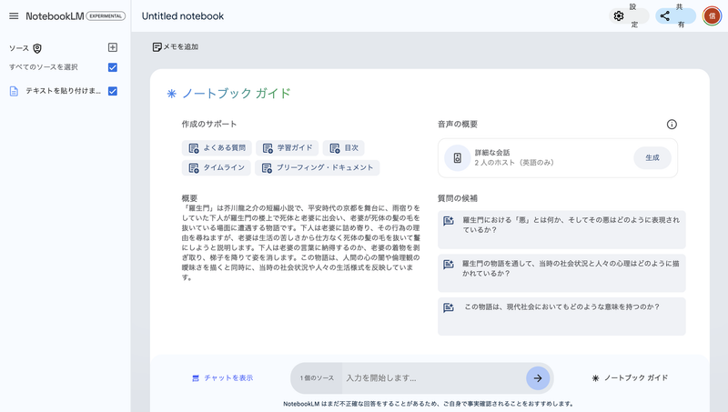Screen dimensions: 728x412
Task: Open the settings gear icon
Action: click(619, 16)
